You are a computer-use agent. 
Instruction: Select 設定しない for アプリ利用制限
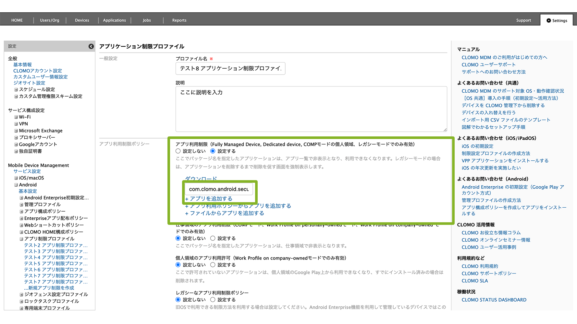pyautogui.click(x=178, y=151)
